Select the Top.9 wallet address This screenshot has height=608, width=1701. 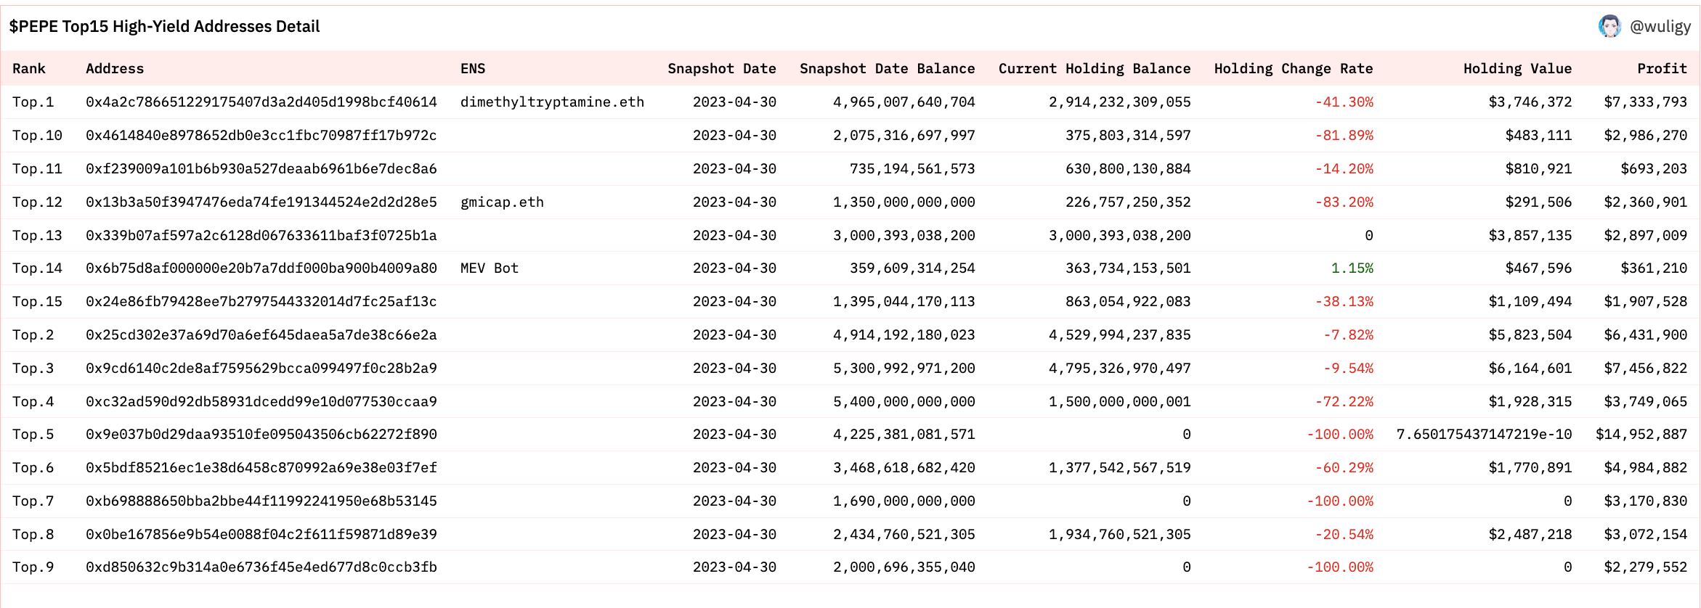click(261, 567)
